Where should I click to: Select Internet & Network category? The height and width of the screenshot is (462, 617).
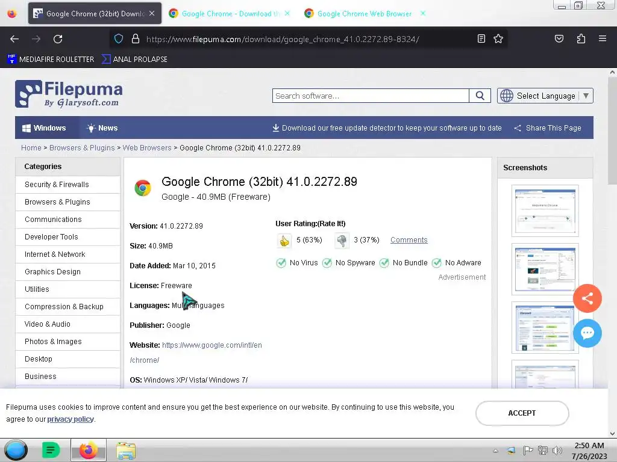[67, 254]
